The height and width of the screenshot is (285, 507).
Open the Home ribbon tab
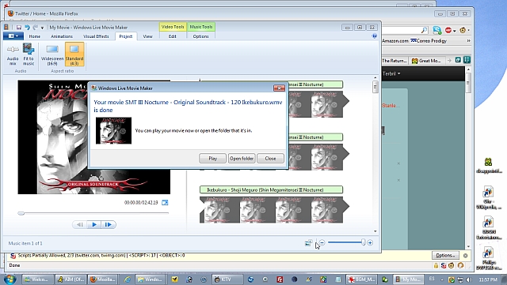point(35,36)
